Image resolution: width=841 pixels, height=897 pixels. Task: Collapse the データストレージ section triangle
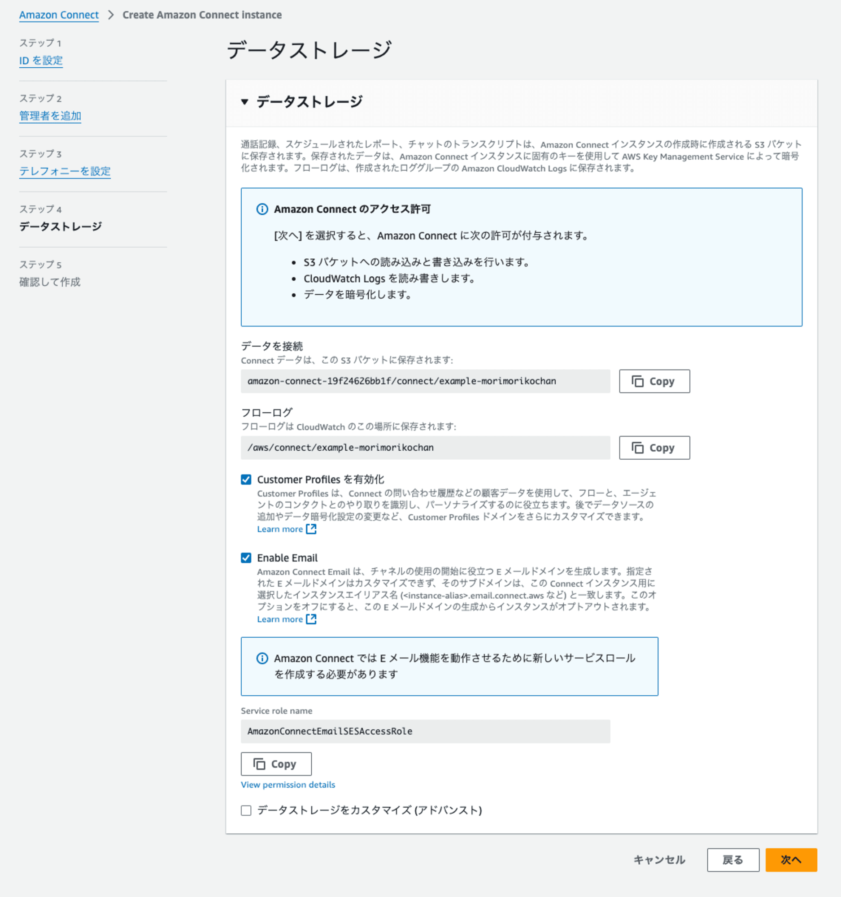244,101
